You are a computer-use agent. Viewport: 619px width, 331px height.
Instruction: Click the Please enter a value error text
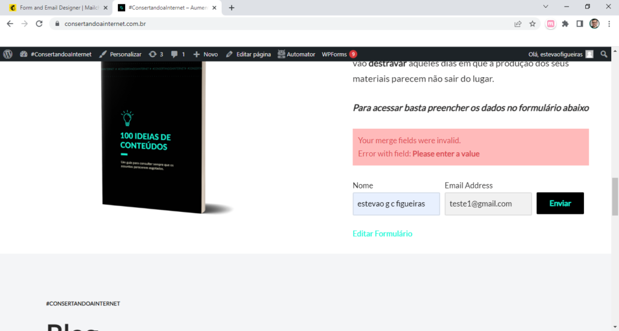446,154
